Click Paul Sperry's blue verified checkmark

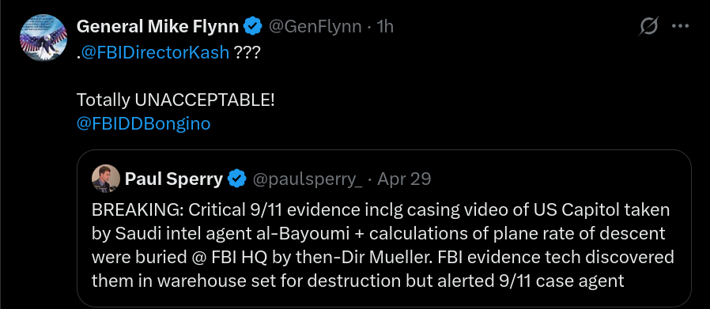point(236,179)
